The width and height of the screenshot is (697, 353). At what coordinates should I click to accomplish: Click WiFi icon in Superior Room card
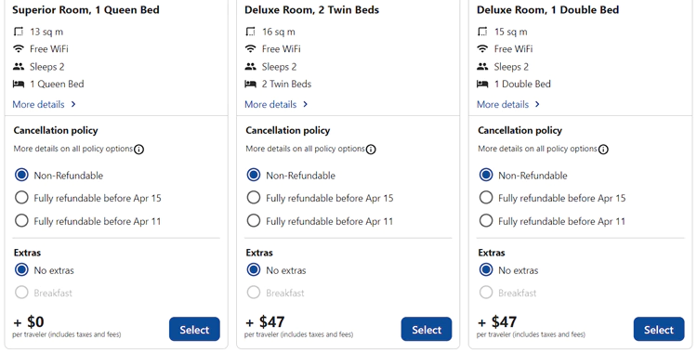[19, 49]
